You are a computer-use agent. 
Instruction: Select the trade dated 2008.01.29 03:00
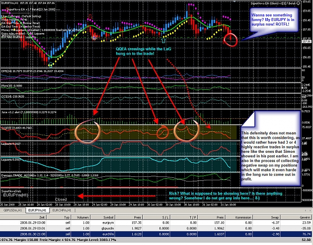pyautogui.click(x=156, y=222)
